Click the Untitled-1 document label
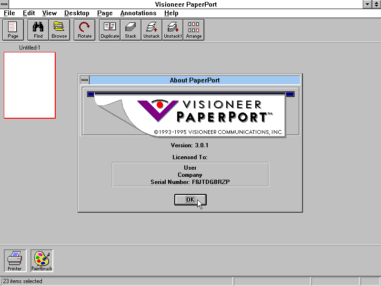Viewport: 381px width, 286px height. tap(30, 48)
